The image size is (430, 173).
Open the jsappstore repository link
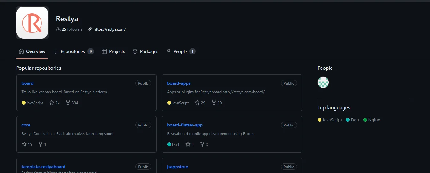(x=177, y=167)
